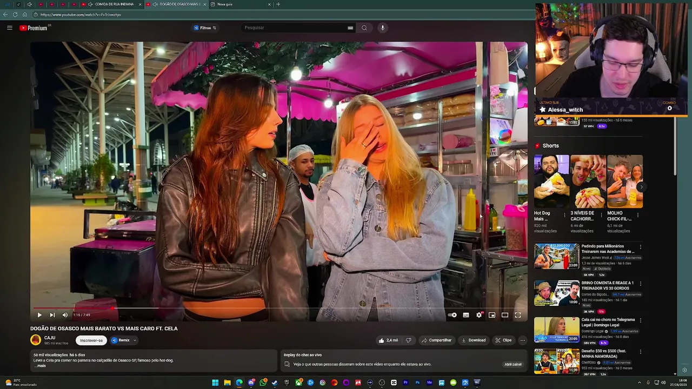This screenshot has height=389, width=692.
Task: Open the Compartilhar share dialog
Action: pos(436,340)
